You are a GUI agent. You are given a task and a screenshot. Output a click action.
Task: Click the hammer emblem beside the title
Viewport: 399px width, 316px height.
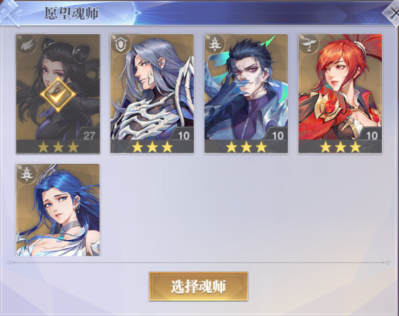(x=10, y=13)
